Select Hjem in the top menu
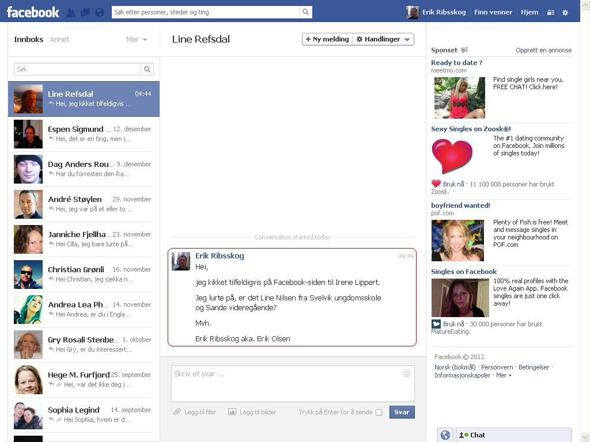 click(529, 12)
